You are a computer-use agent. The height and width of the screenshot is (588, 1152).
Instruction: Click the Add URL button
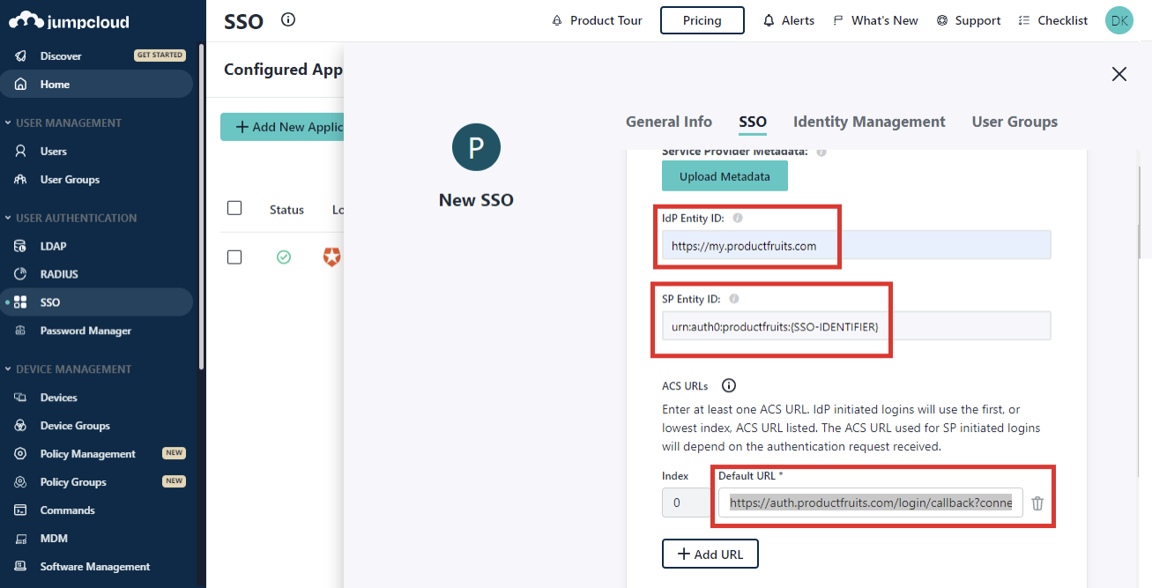click(710, 554)
